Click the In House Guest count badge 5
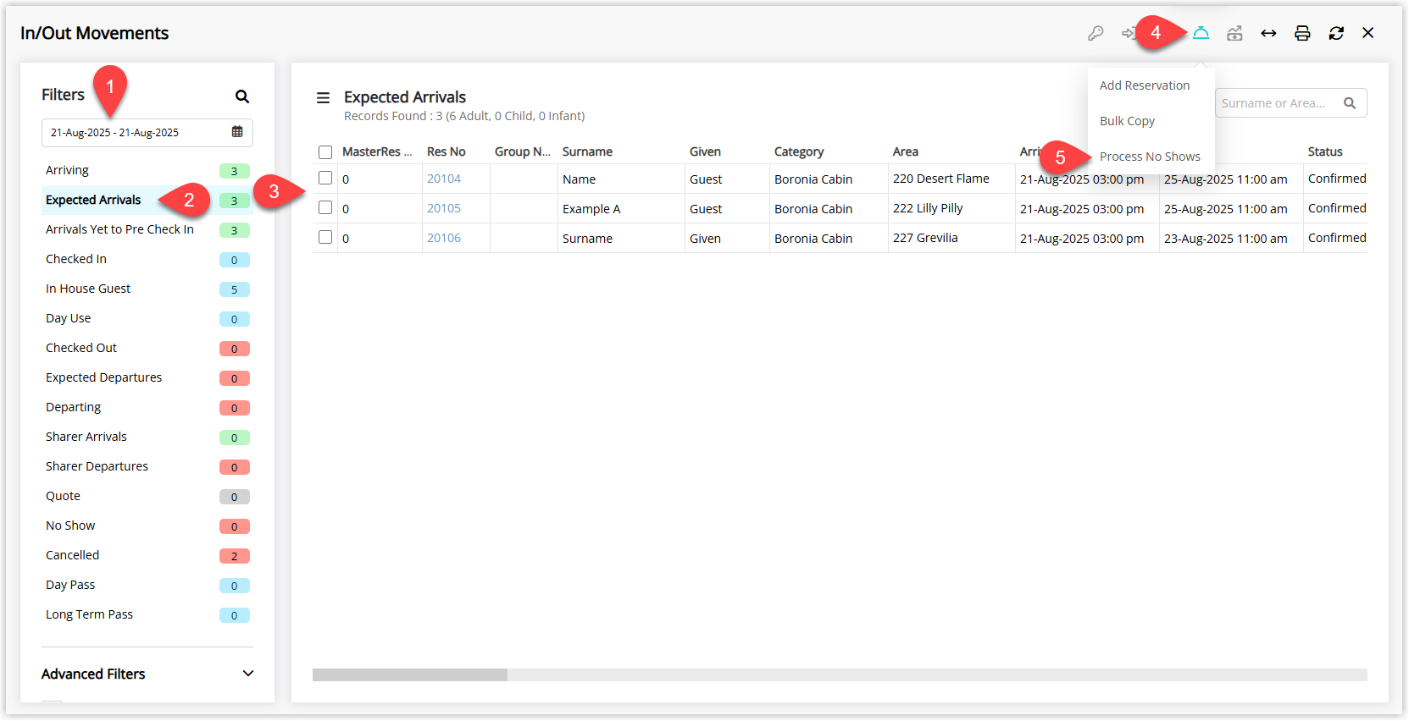Screen dimensions: 1409x721 coord(235,289)
